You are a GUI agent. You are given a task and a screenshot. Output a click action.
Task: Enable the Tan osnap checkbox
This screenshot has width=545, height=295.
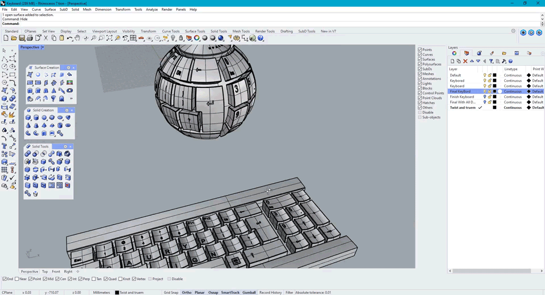94,279
